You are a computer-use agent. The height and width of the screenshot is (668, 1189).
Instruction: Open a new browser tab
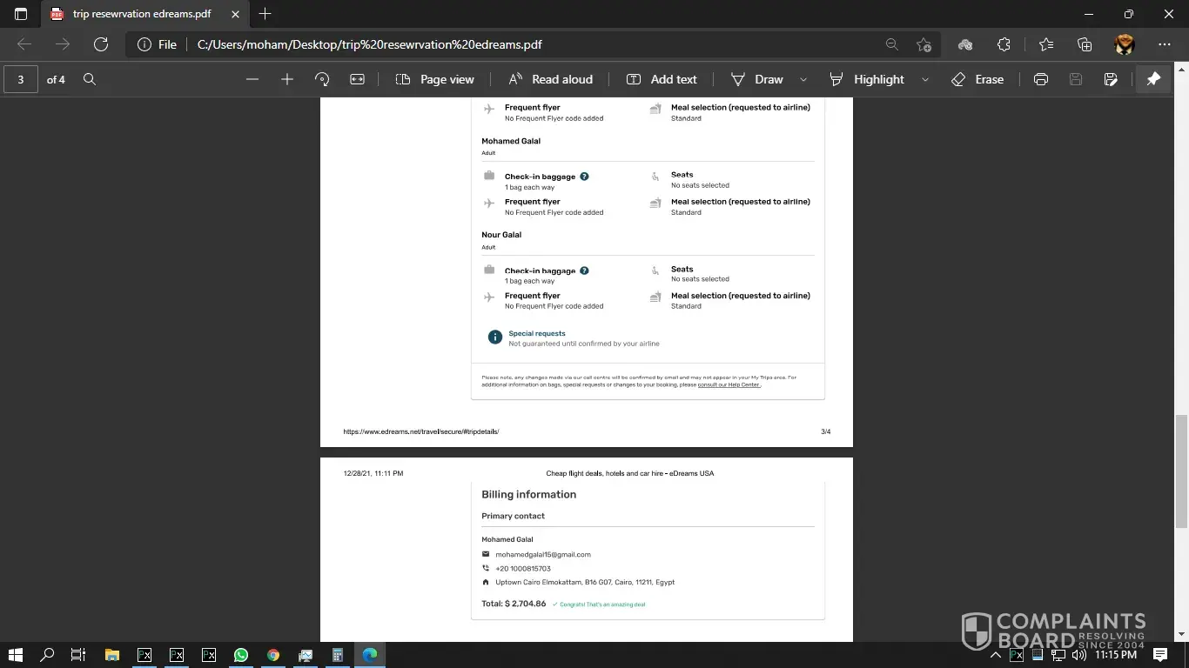(x=265, y=14)
